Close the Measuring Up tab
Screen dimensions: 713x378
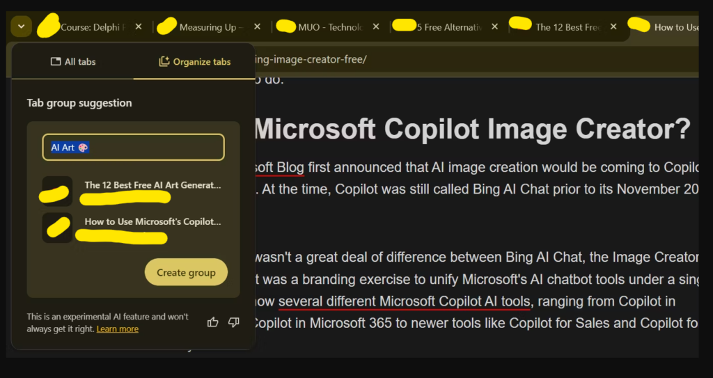pos(258,27)
